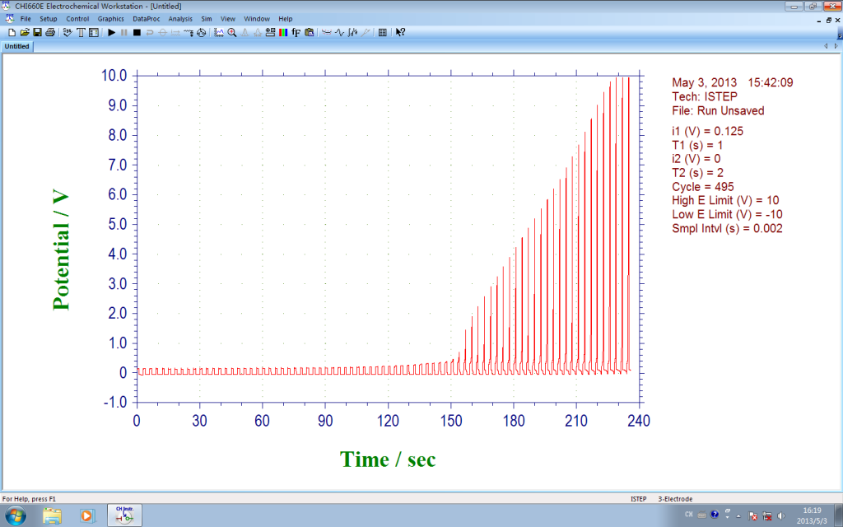Image resolution: width=843 pixels, height=527 pixels.
Task: Click the Print toolbar icon
Action: 50,33
